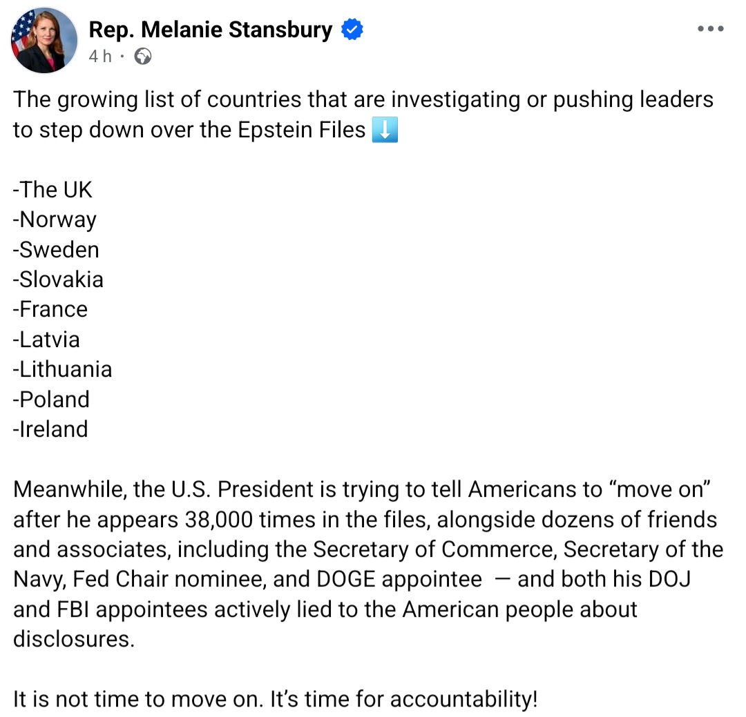746x717 pixels.
Task: Select the "-Slovakia" list entry
Action: [x=59, y=279]
